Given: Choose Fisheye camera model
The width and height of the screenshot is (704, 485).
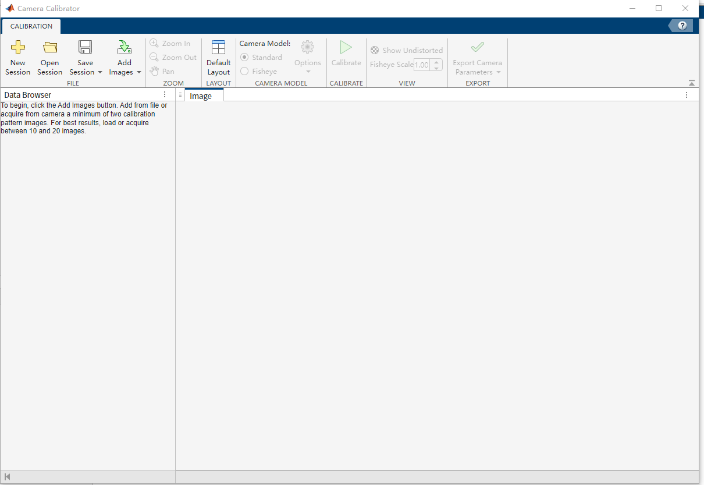Looking at the screenshot, I should [x=259, y=71].
